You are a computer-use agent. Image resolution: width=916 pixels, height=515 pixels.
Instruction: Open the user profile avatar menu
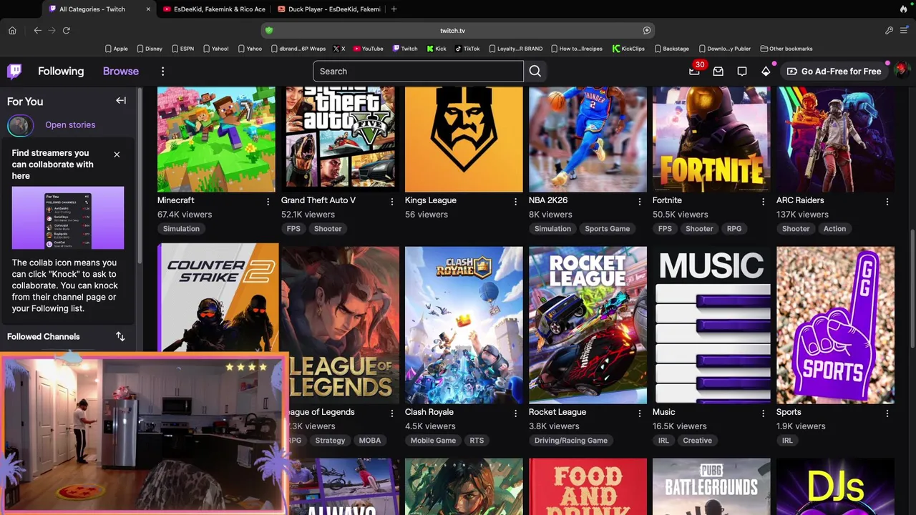pyautogui.click(x=901, y=70)
